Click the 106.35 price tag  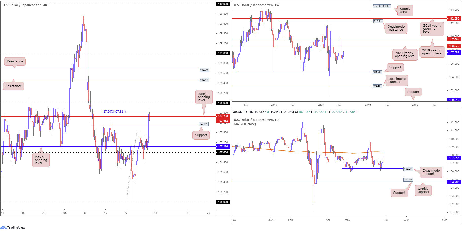pyautogui.click(x=408, y=169)
